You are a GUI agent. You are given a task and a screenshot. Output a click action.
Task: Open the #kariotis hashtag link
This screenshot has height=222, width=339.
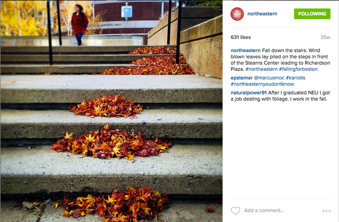coord(295,78)
